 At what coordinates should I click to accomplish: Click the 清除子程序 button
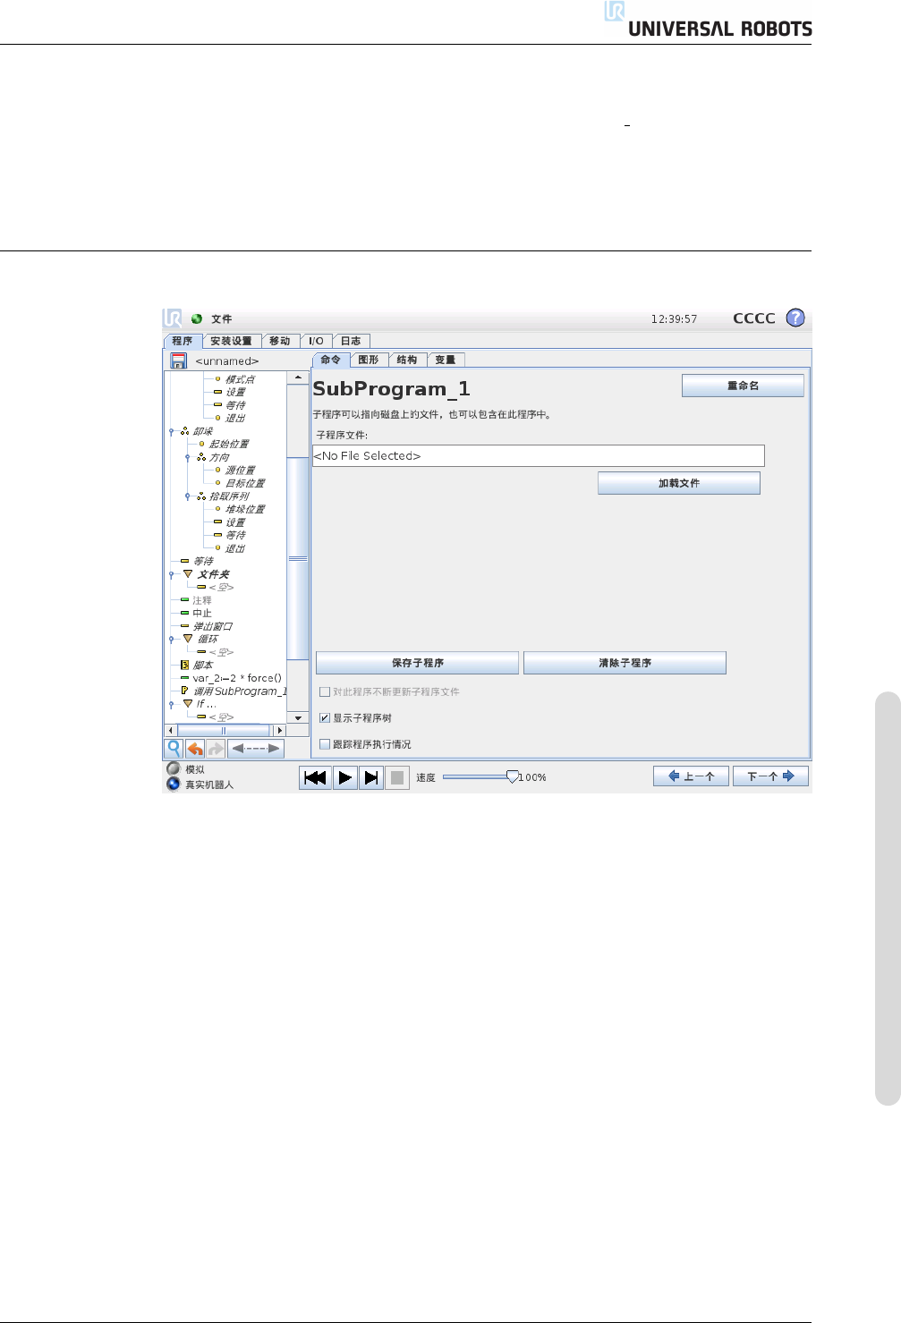pyautogui.click(x=625, y=663)
